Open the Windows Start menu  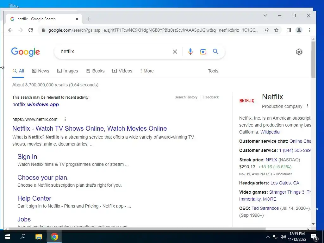(x=8, y=237)
